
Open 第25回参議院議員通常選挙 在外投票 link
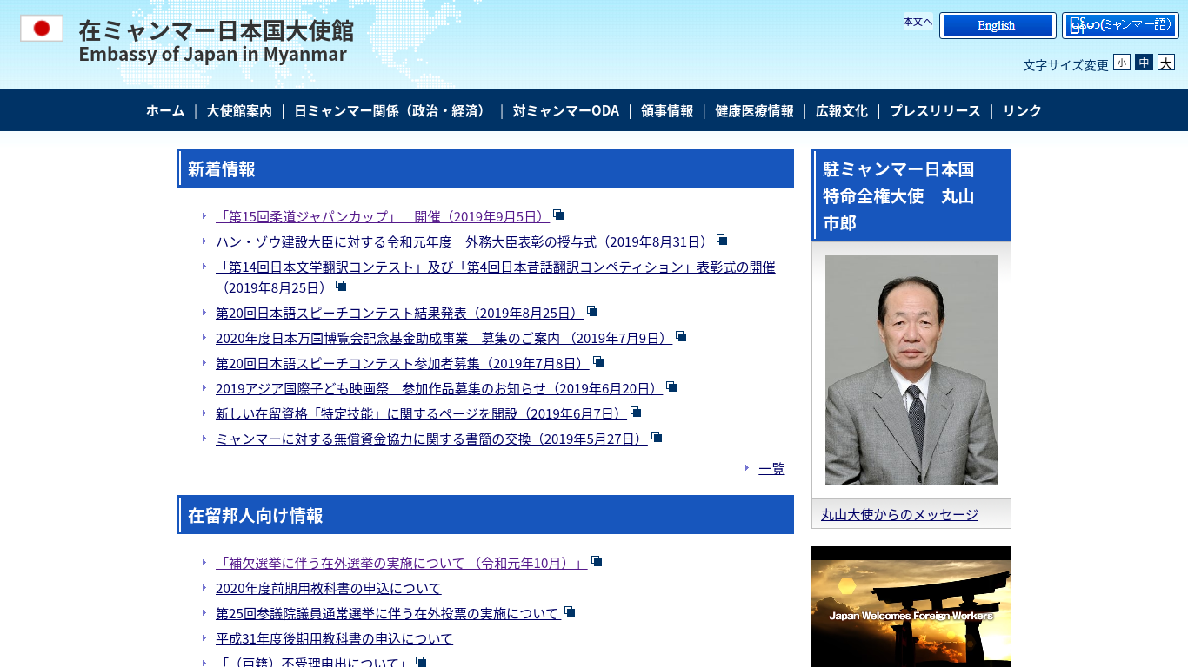388,614
